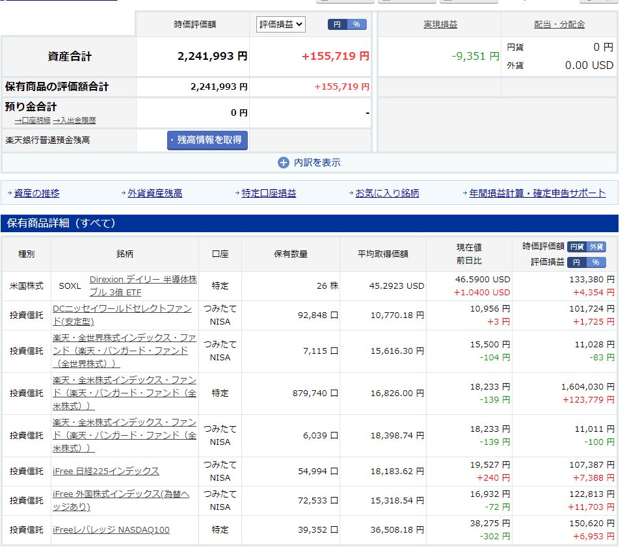Click the arrow bullet before 外貨資産残高
The image size is (627, 547).
tap(123, 193)
